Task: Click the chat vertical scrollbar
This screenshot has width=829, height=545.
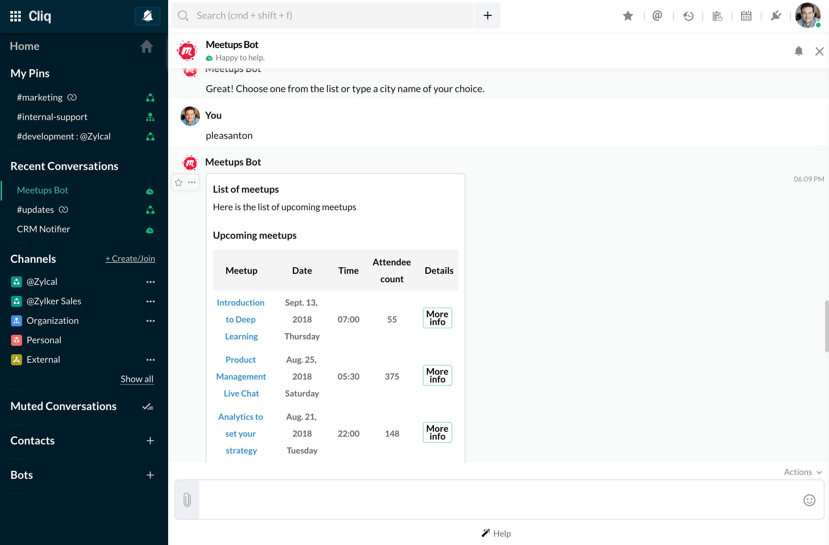Action: tap(826, 326)
